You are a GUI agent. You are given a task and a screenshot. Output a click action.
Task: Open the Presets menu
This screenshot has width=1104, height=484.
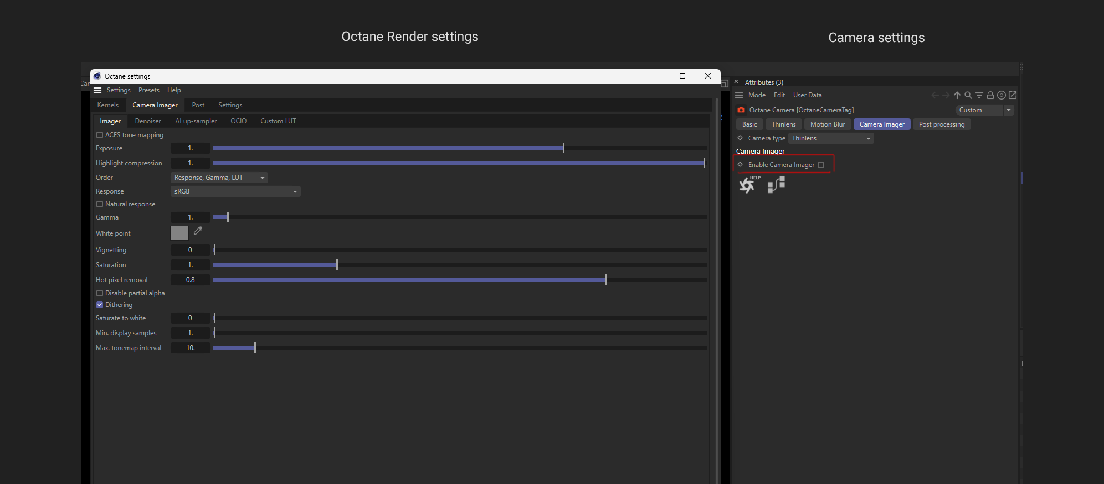[149, 90]
